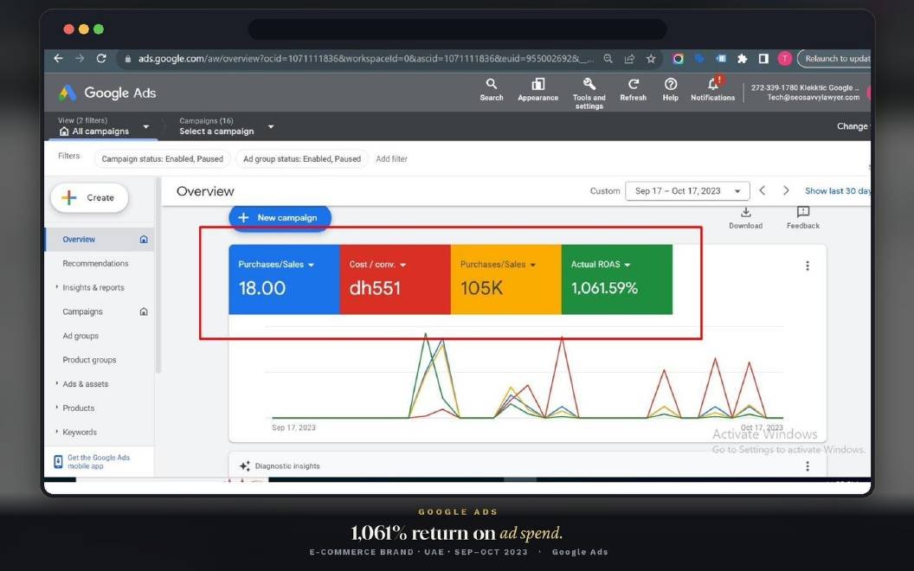Open Actual ROAS metric dropdown

click(x=601, y=265)
